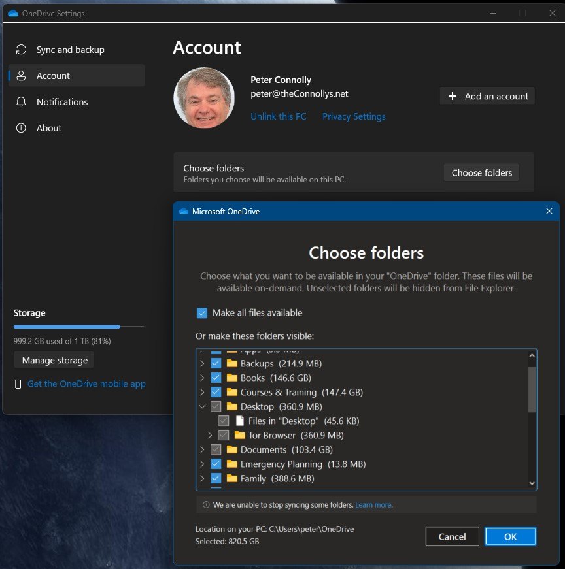
Task: Expand the Backups folder
Action: tap(202, 363)
